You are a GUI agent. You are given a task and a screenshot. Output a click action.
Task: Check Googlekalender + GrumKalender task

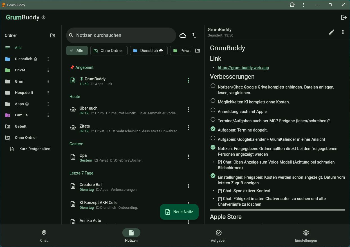(x=213, y=138)
